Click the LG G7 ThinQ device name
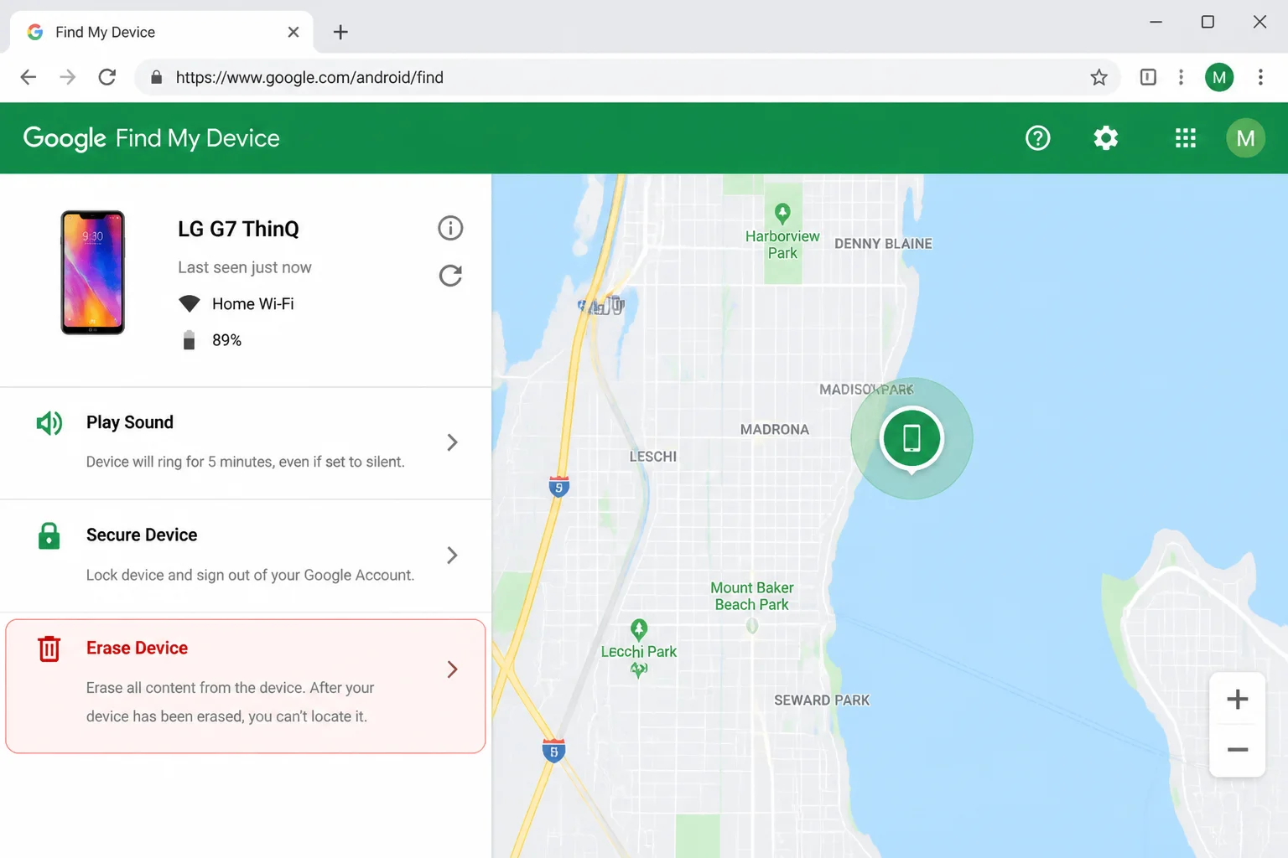 pos(238,229)
